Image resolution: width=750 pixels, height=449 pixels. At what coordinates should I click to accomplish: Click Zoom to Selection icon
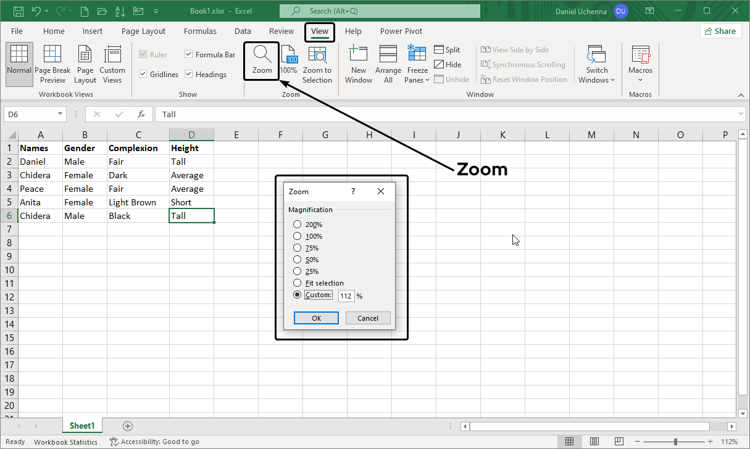tap(317, 55)
